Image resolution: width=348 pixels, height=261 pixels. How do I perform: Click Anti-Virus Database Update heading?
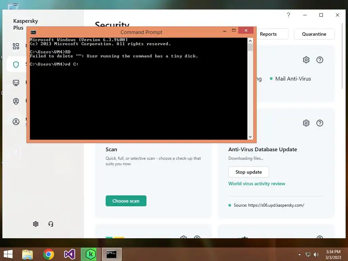263,150
